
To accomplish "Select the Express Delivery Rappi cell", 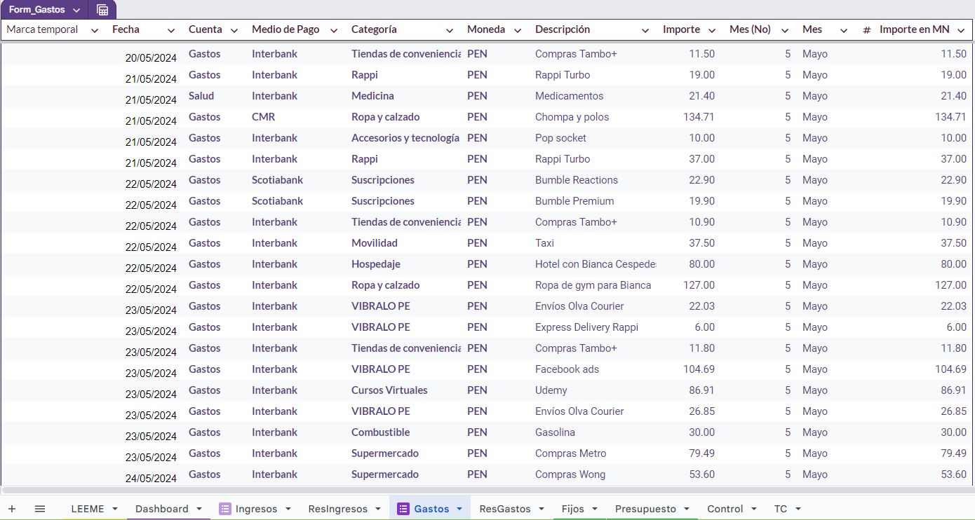I will (586, 327).
